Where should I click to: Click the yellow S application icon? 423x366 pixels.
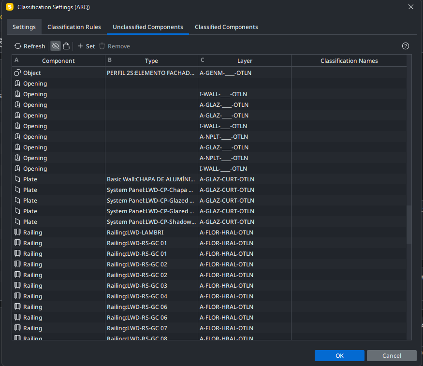(10, 7)
